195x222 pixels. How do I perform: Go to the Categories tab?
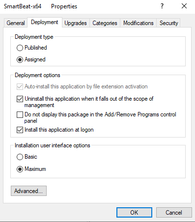[x=105, y=23]
